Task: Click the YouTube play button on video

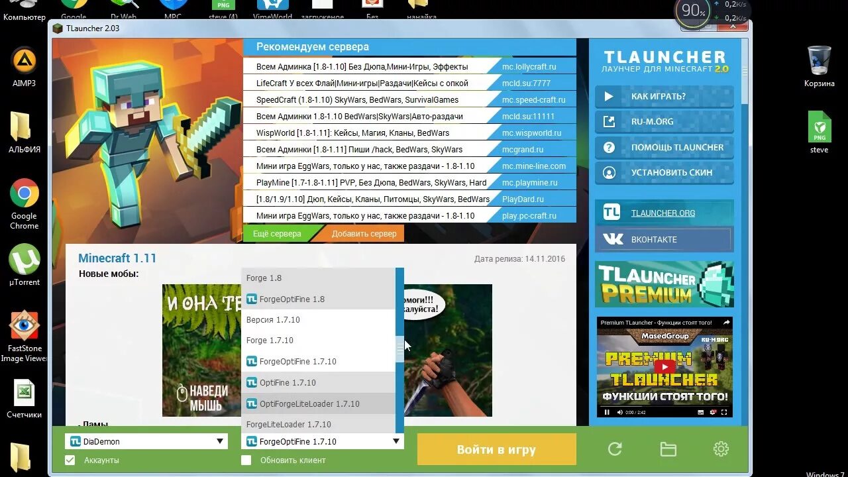Action: (x=664, y=366)
